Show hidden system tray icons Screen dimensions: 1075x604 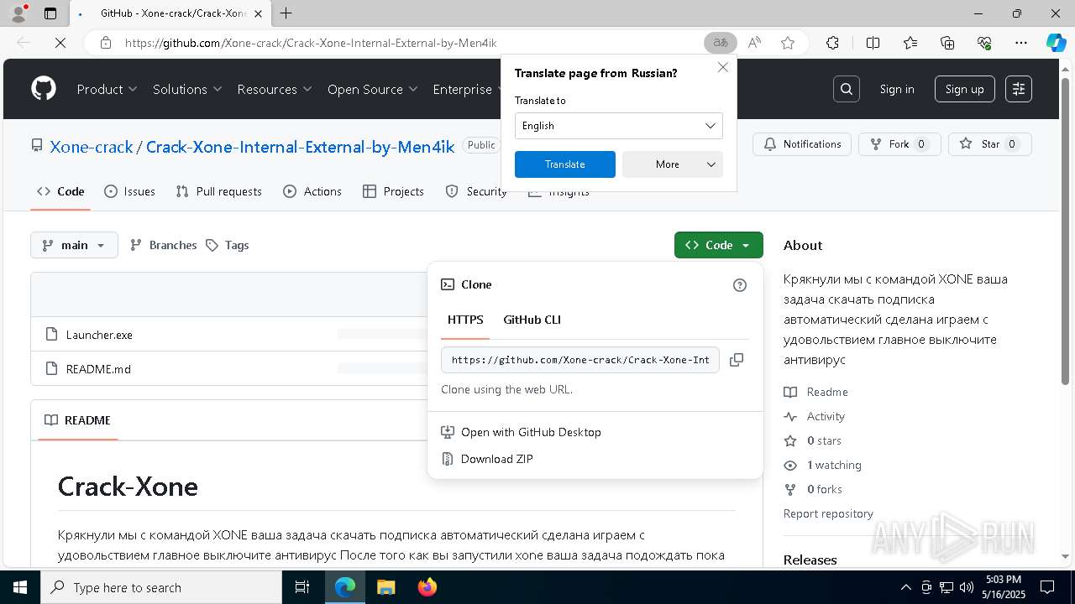pos(905,587)
